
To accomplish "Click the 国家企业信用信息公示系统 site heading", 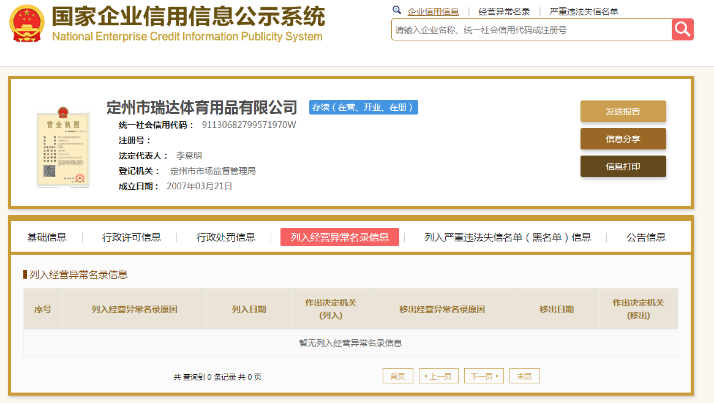I will pyautogui.click(x=189, y=17).
